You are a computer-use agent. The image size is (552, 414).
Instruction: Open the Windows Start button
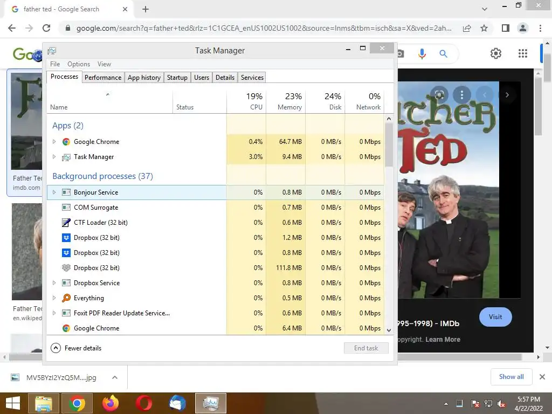pyautogui.click(x=13, y=403)
